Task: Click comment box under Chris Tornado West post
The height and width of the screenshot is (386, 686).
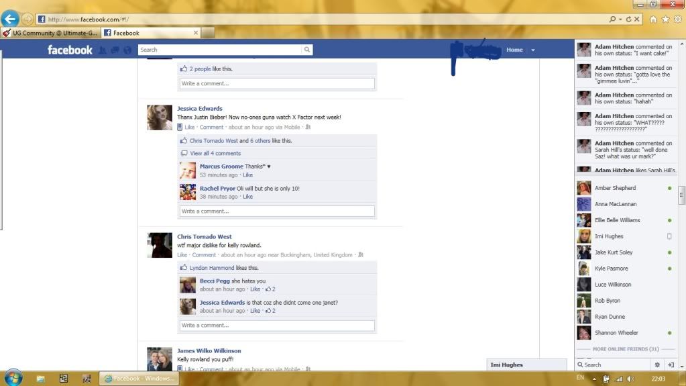Action: pyautogui.click(x=277, y=326)
